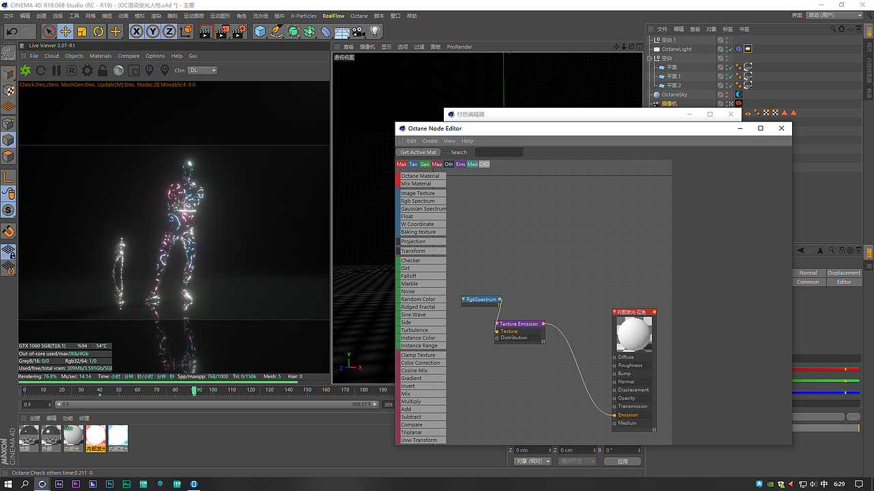This screenshot has width=874, height=491.
Task: Open the Objects menu in Live Viewer
Action: 74,56
